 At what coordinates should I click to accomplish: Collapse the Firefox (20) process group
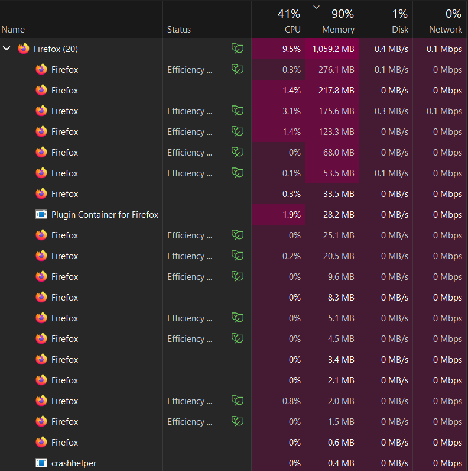tap(7, 49)
